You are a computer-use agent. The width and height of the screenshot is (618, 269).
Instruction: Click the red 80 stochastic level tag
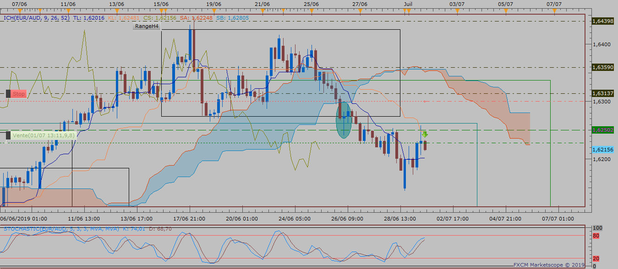pos(596,236)
